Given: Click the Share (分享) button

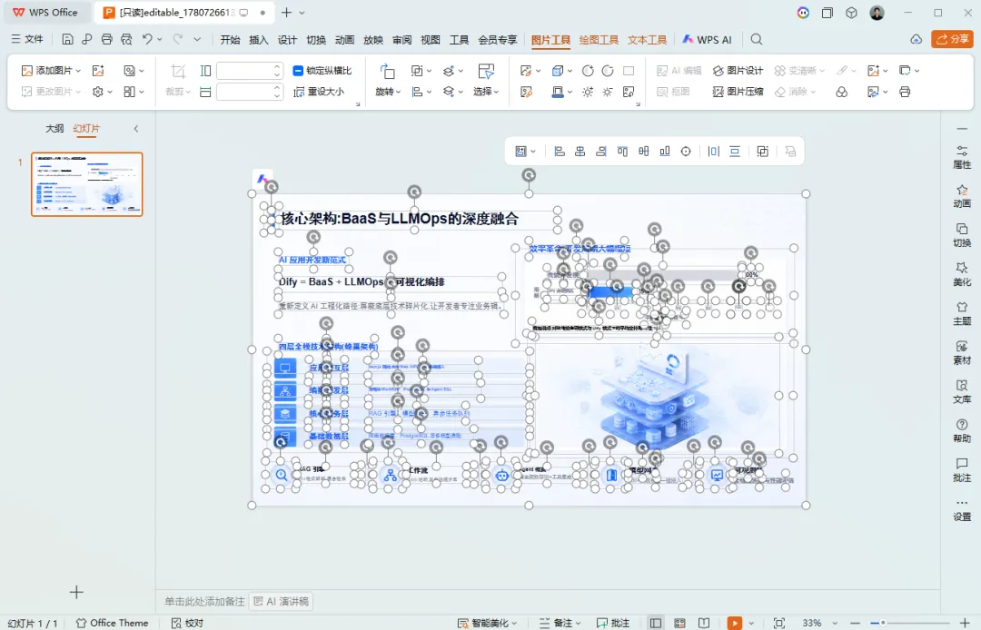Looking at the screenshot, I should coord(952,39).
